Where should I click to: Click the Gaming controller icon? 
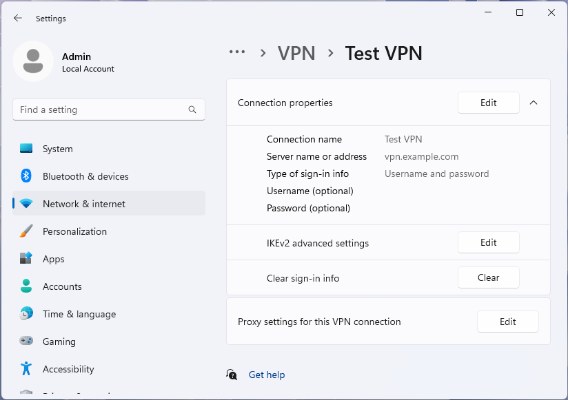point(26,341)
